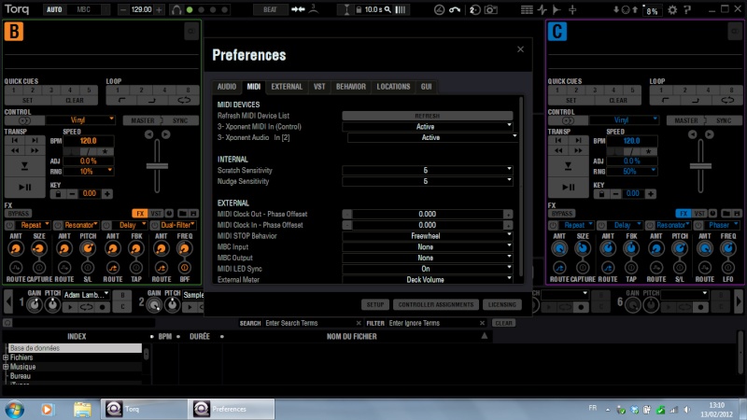Click the browser list grid icon in toolbar
The width and height of the screenshot is (747, 420).
click(527, 9)
